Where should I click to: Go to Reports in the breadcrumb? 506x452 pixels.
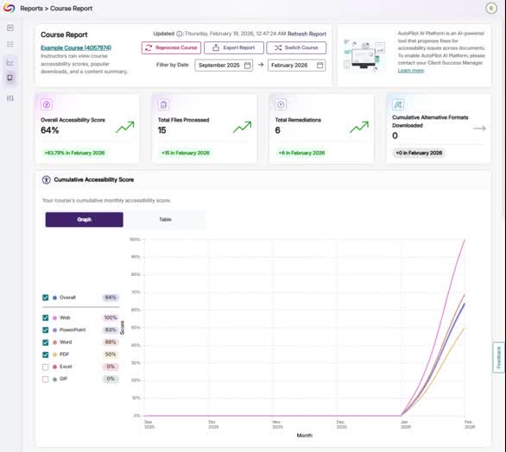(x=31, y=9)
